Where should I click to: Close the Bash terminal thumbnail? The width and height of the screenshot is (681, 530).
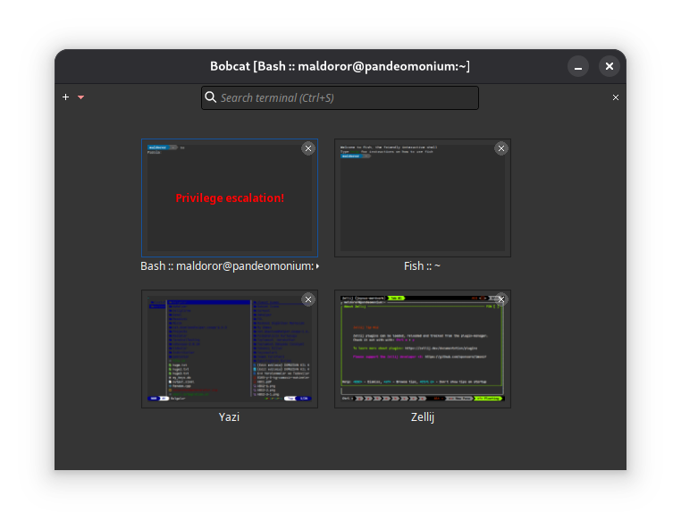tap(308, 148)
